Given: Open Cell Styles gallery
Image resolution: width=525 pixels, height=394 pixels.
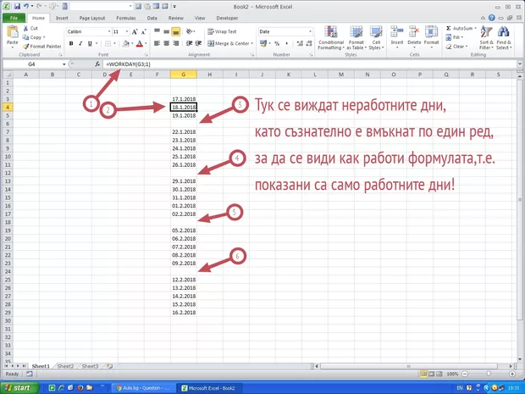Looking at the screenshot, I should tap(376, 37).
